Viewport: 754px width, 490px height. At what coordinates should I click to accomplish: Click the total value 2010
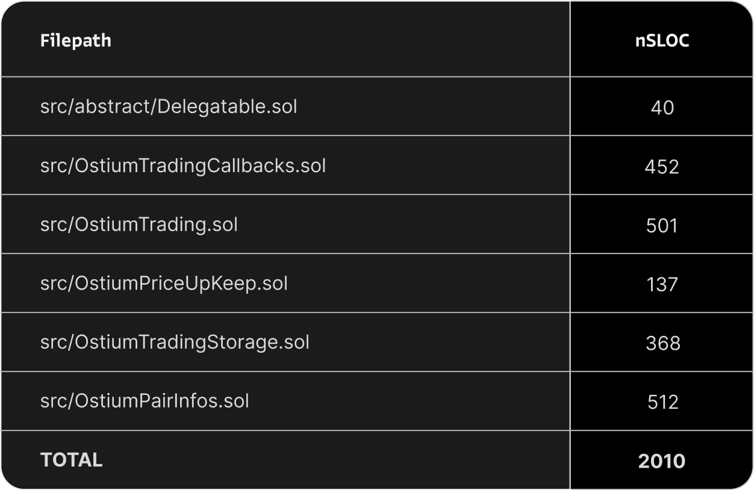tap(662, 461)
